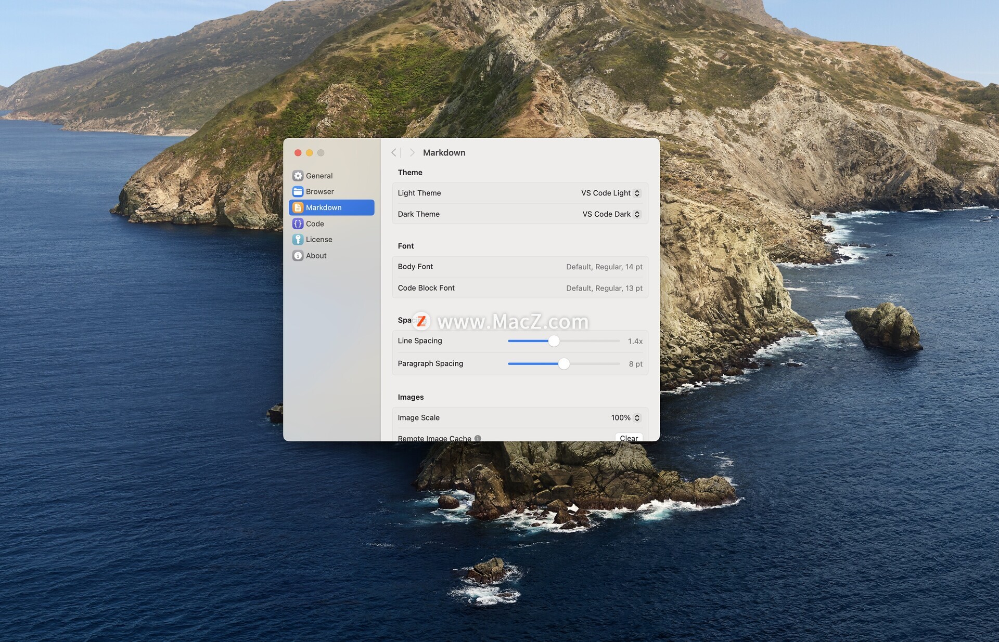This screenshot has height=642, width=999.
Task: Click the License key icon in sidebar
Action: (298, 239)
